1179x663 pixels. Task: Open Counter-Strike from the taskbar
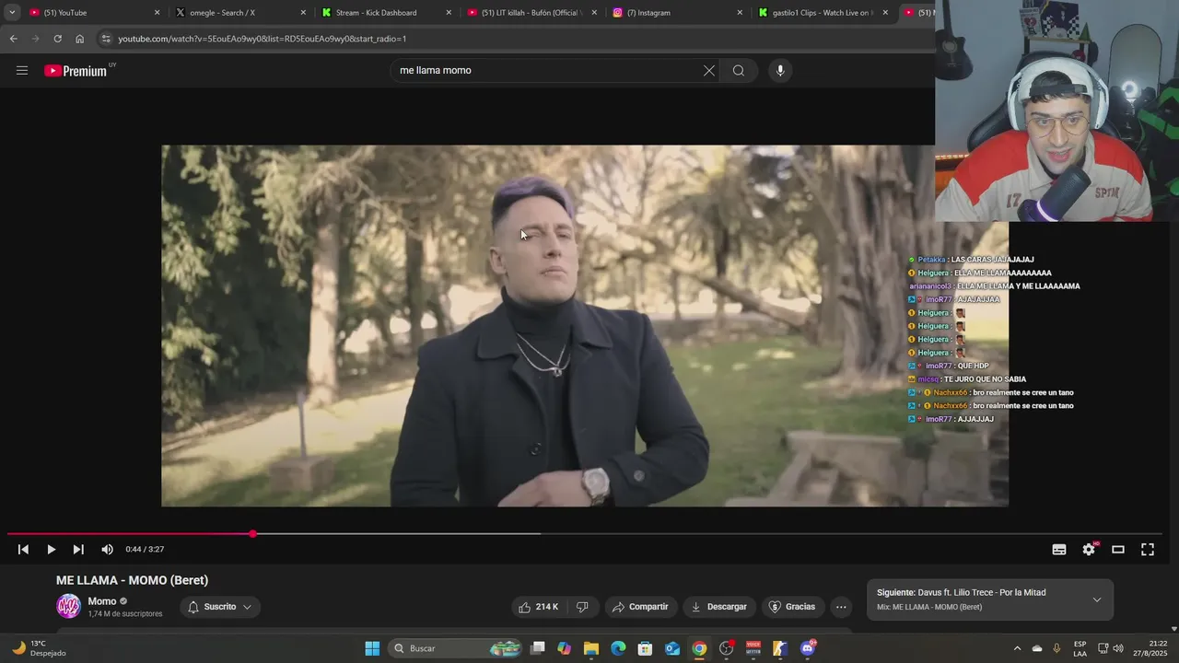coord(780,648)
